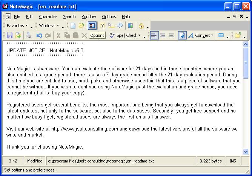The image size is (252, 176).
Task: Click the Modified status indicator
Action: click(x=35, y=161)
